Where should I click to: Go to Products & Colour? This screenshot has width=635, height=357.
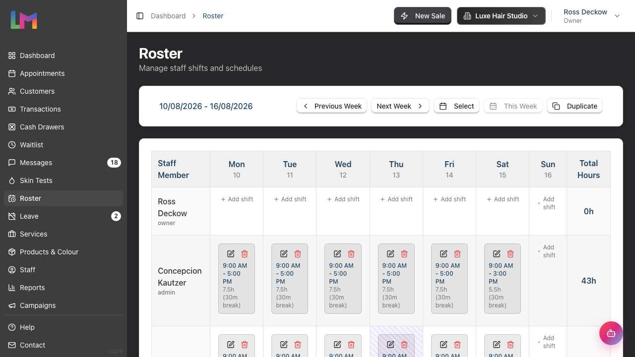[63, 252]
